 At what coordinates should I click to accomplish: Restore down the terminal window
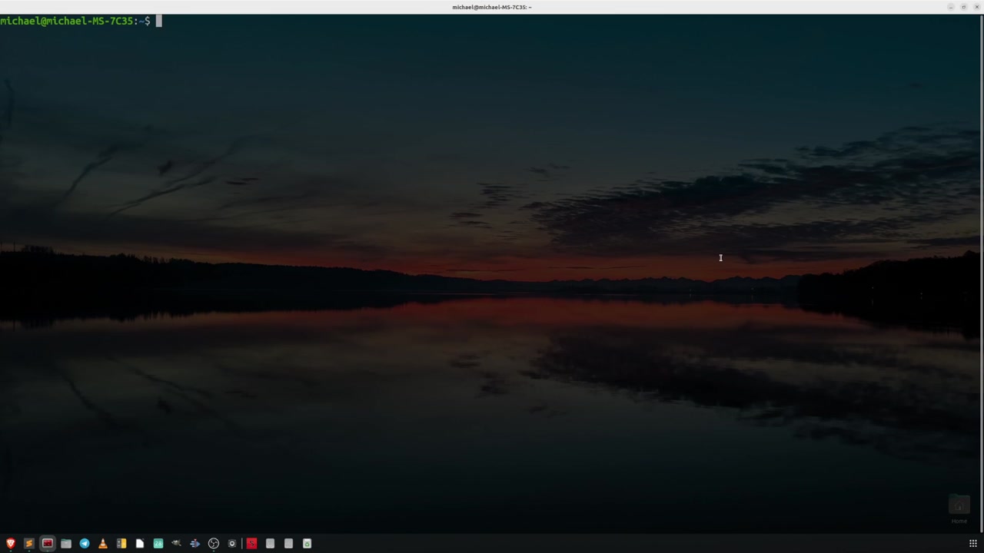click(x=964, y=7)
